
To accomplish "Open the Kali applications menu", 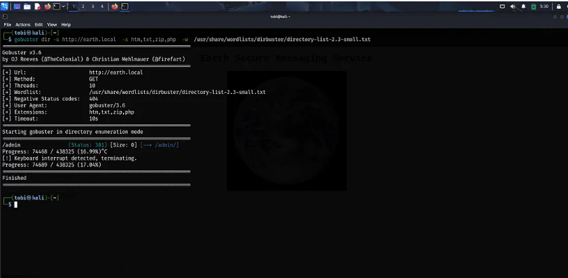I will [x=5, y=6].
